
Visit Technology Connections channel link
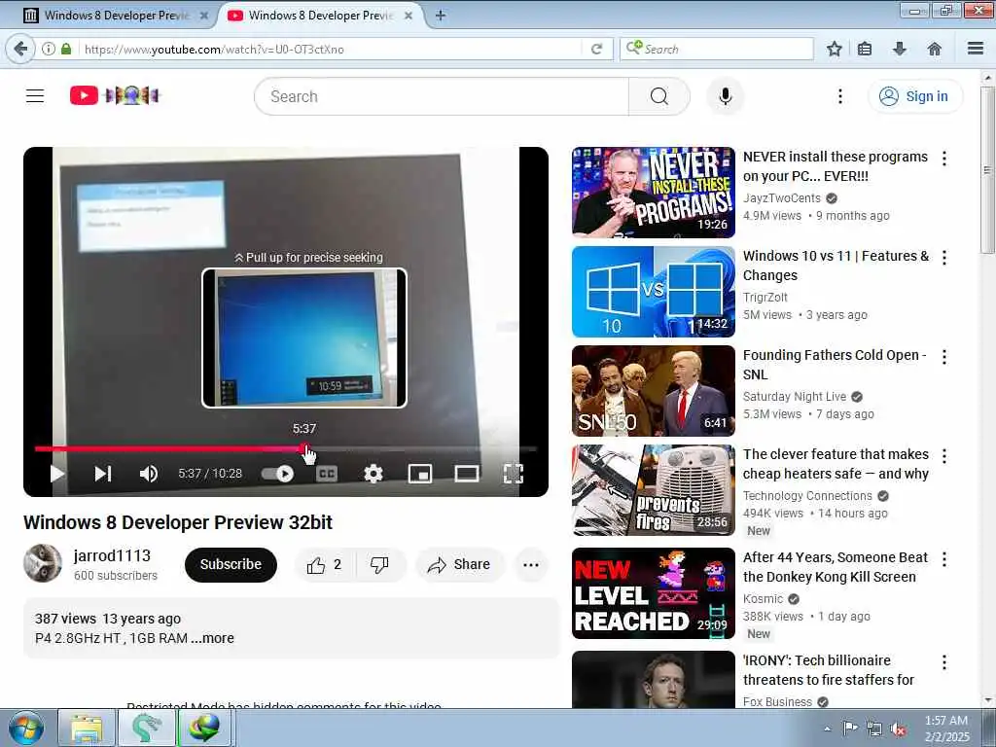click(x=807, y=495)
